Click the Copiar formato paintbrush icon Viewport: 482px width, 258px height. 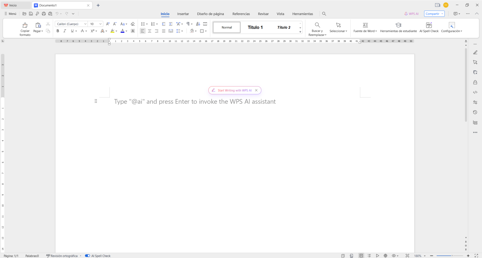point(25,25)
